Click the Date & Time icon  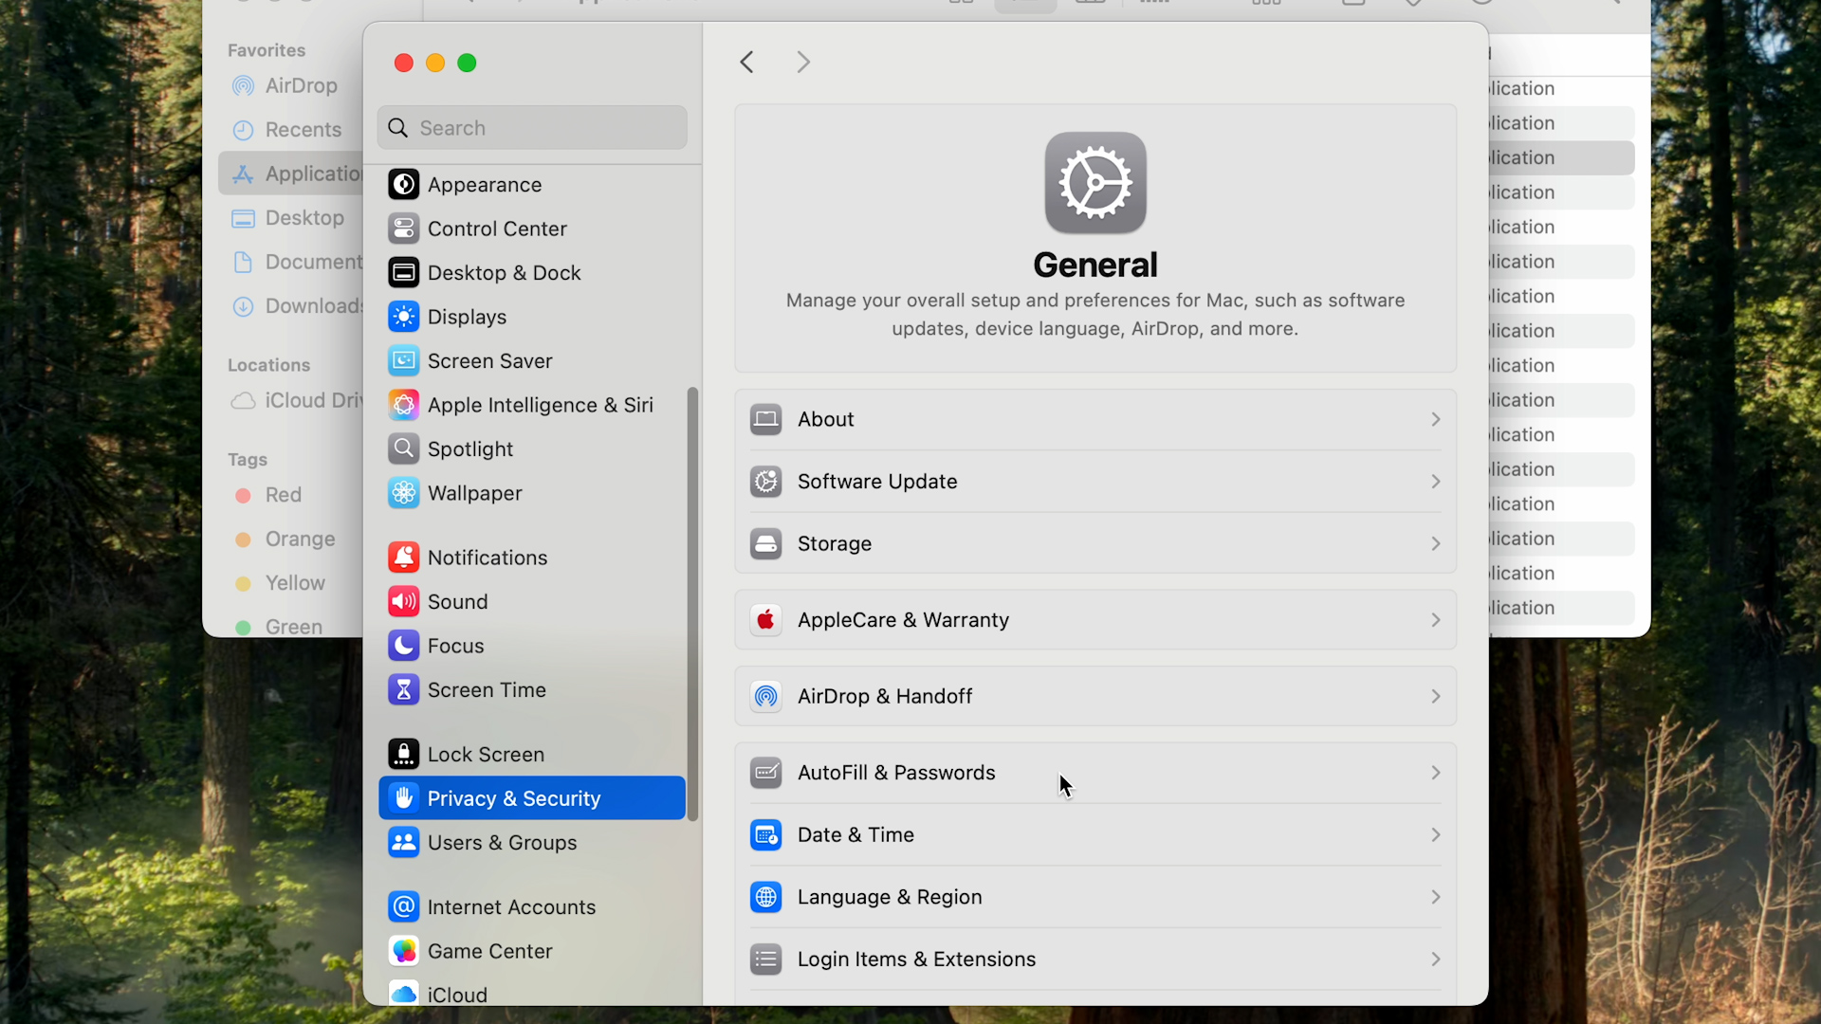click(x=765, y=835)
